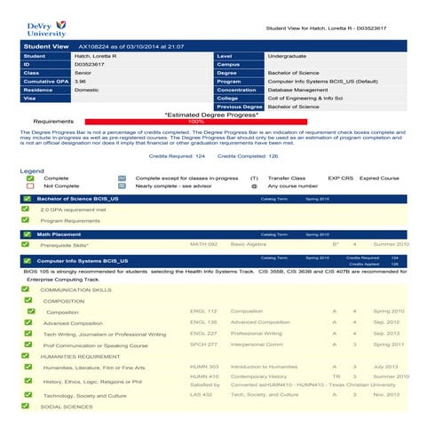This screenshot has height=427, width=427.
Task: Click the LAS 432 course code
Action: click(x=201, y=395)
